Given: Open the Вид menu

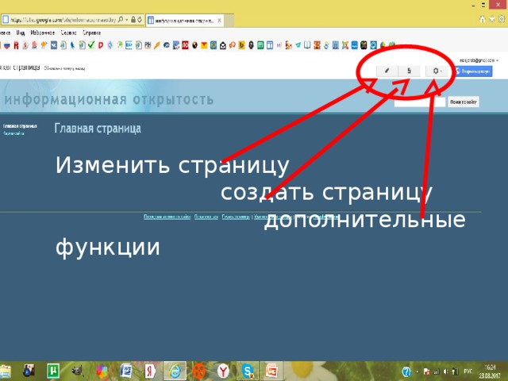Looking at the screenshot, I should coord(21,33).
